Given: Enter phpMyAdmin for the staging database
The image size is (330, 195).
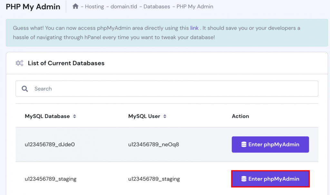Looking at the screenshot, I should [x=270, y=179].
